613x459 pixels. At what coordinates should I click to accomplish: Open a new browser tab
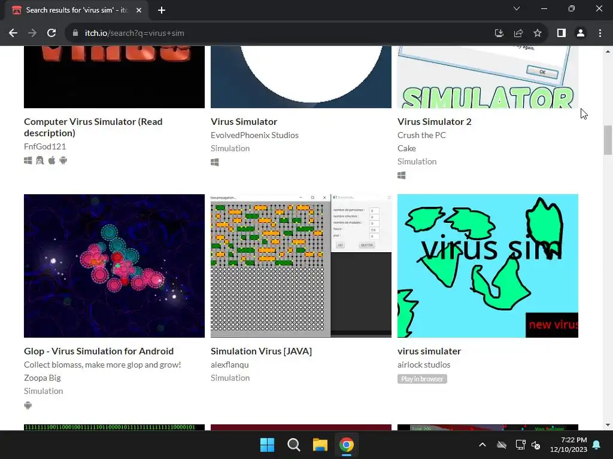tap(162, 10)
